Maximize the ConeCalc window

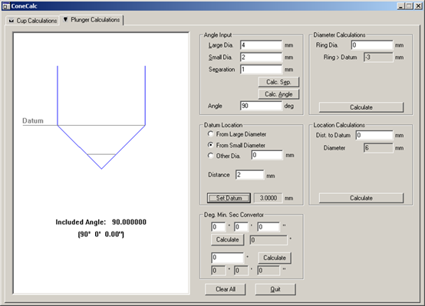click(x=410, y=6)
